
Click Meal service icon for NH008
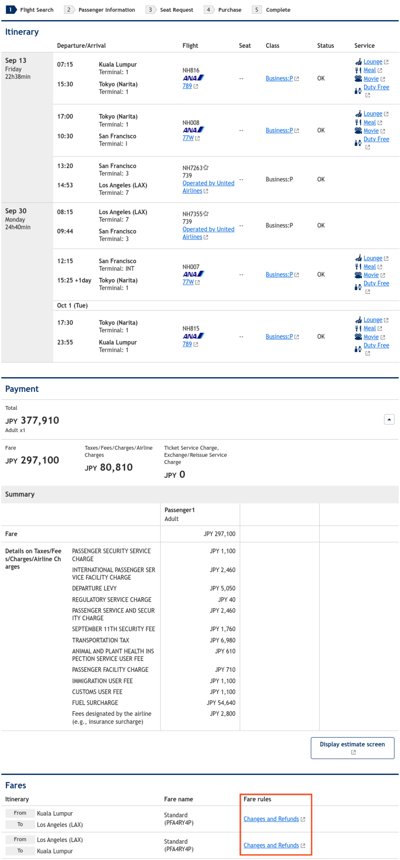pos(358,123)
